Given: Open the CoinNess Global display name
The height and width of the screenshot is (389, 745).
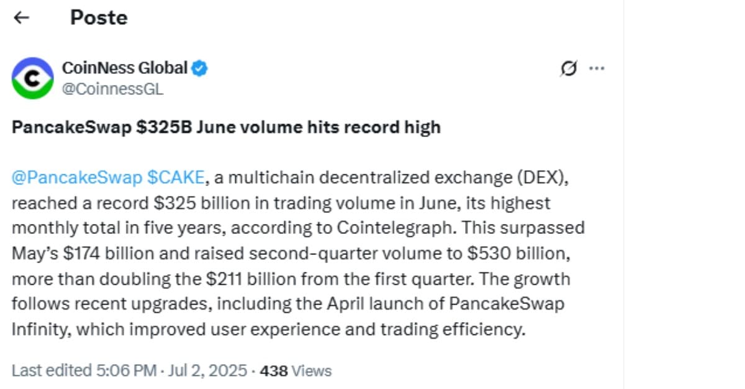Looking at the screenshot, I should point(125,68).
